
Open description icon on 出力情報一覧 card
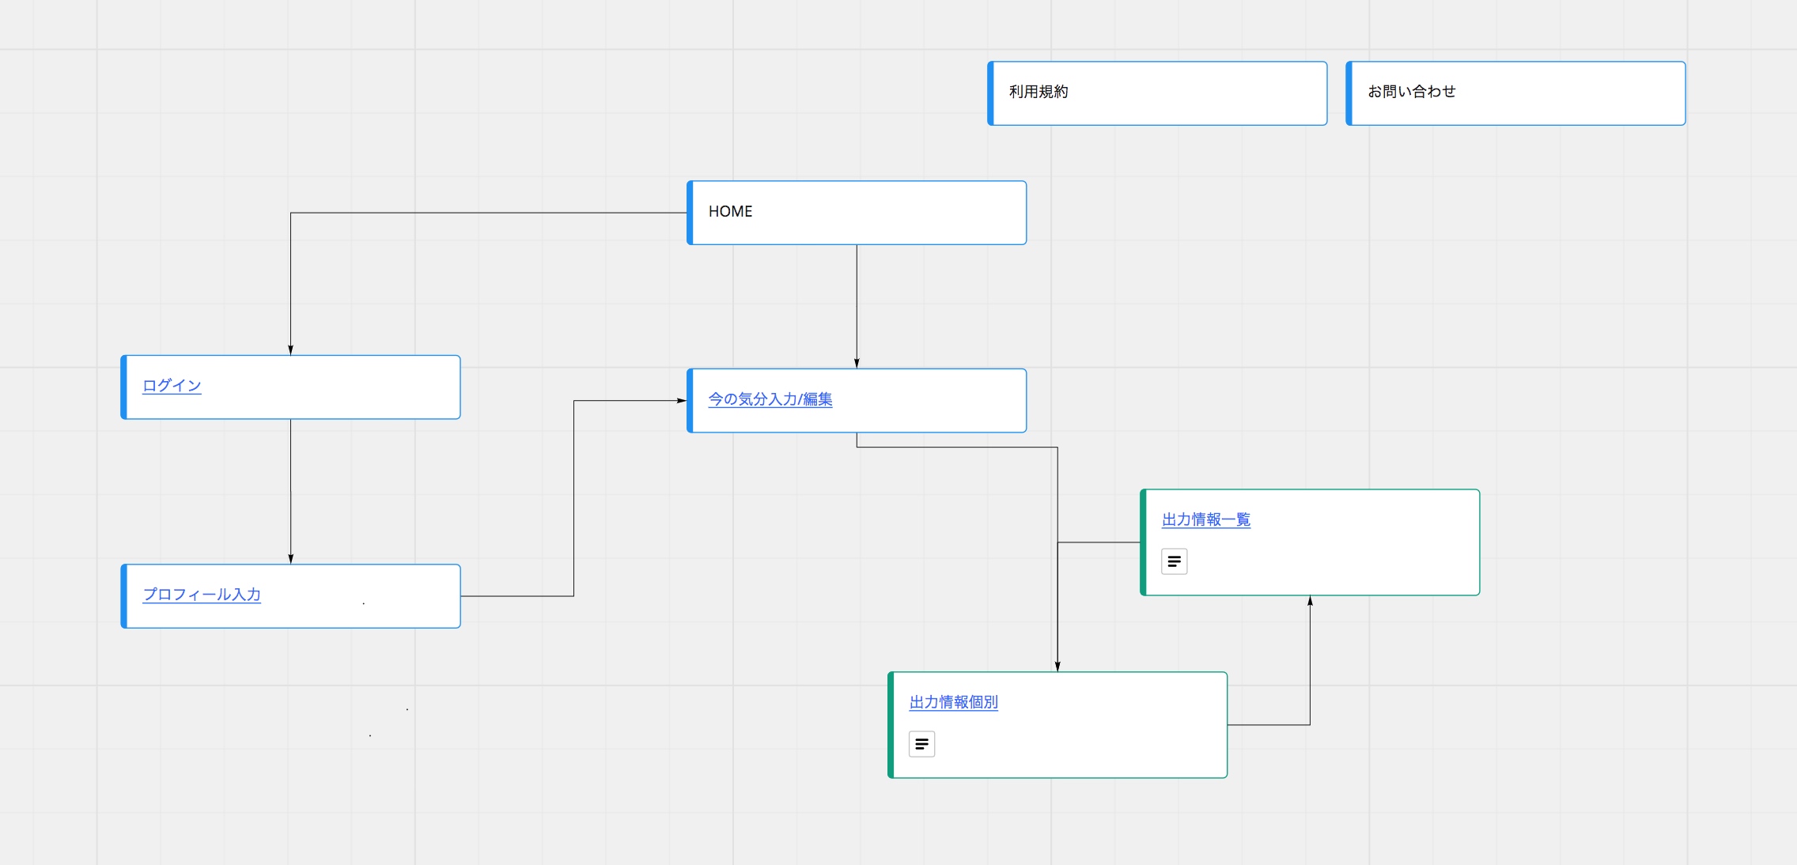point(1174,561)
